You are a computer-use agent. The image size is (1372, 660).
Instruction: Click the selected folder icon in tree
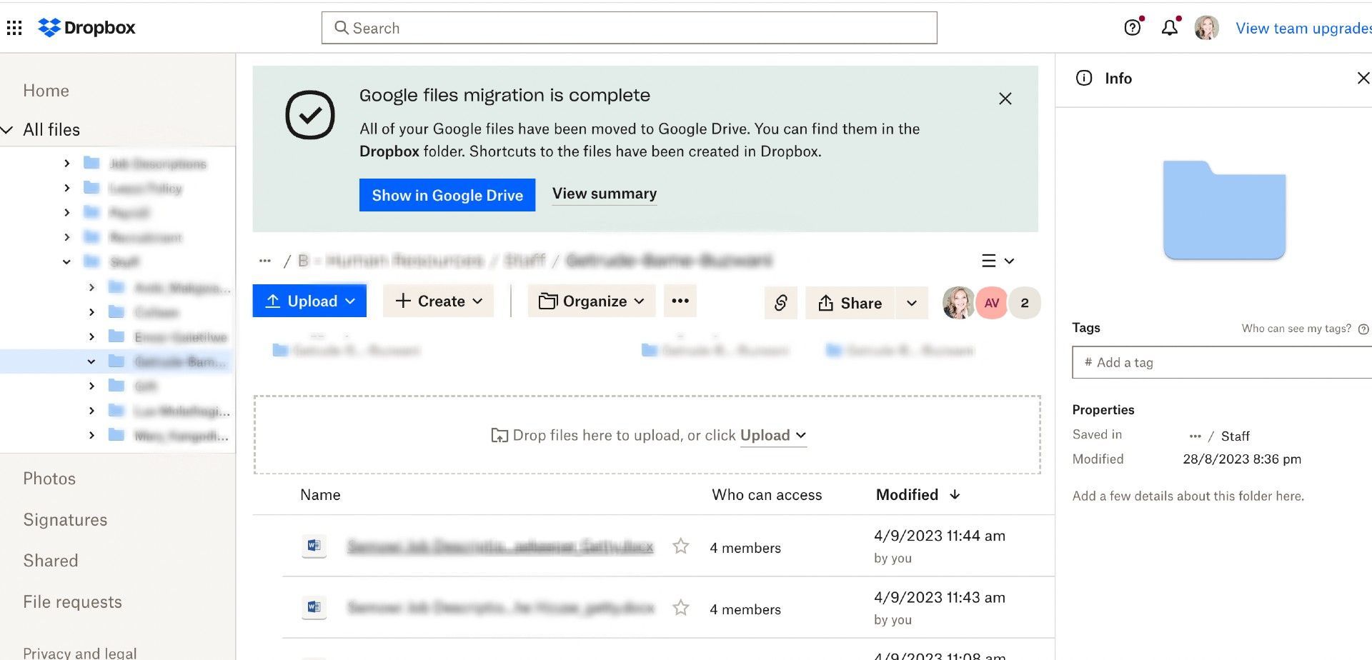click(116, 361)
